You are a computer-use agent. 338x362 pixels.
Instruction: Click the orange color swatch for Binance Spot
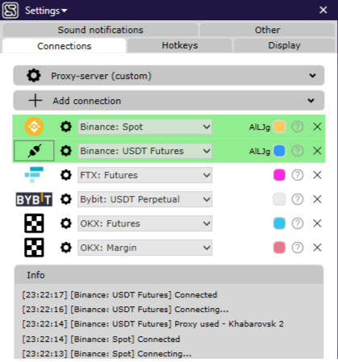pyautogui.click(x=279, y=127)
